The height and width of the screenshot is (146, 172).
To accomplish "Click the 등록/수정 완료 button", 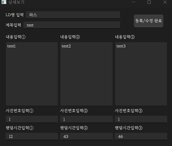I will pyautogui.click(x=149, y=21).
